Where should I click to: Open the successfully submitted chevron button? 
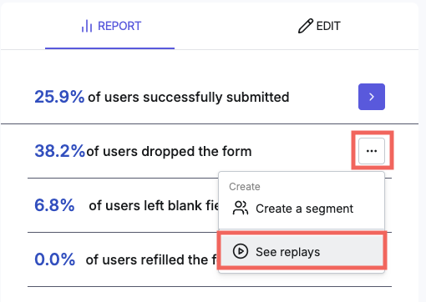(372, 97)
